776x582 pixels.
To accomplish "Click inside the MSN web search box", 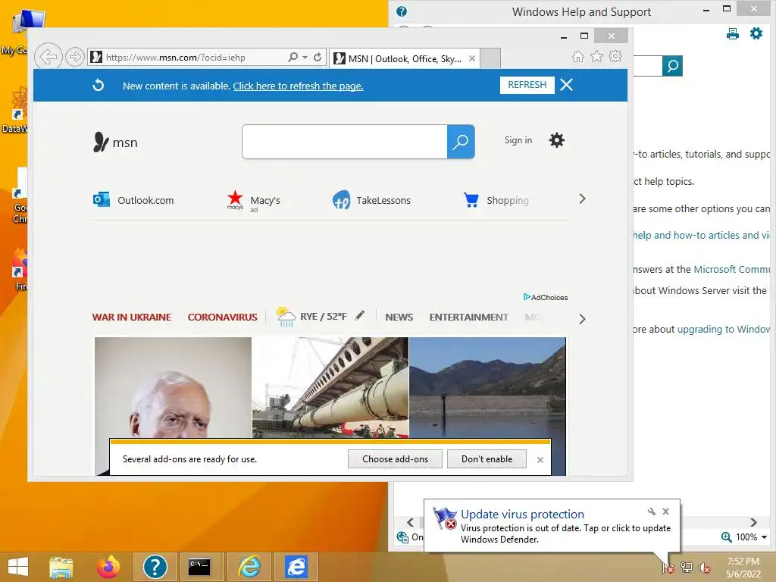I will [x=345, y=142].
